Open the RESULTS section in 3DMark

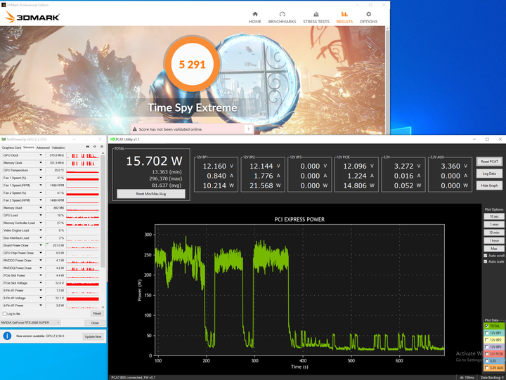pyautogui.click(x=344, y=18)
